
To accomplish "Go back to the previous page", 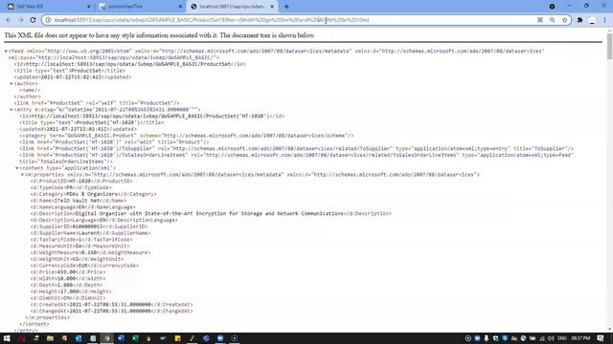I will point(9,20).
